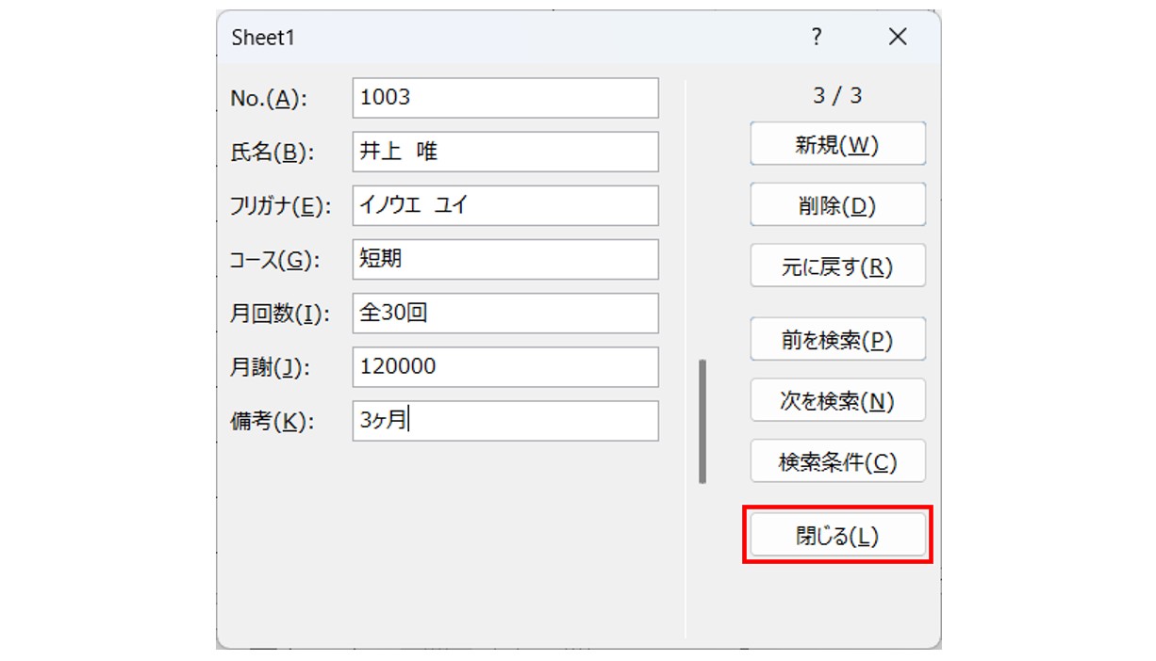Click the No.(A): label
This screenshot has height=661, width=1156.
270,99
